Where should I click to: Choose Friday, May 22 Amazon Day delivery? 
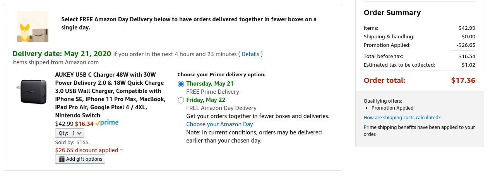(181, 100)
